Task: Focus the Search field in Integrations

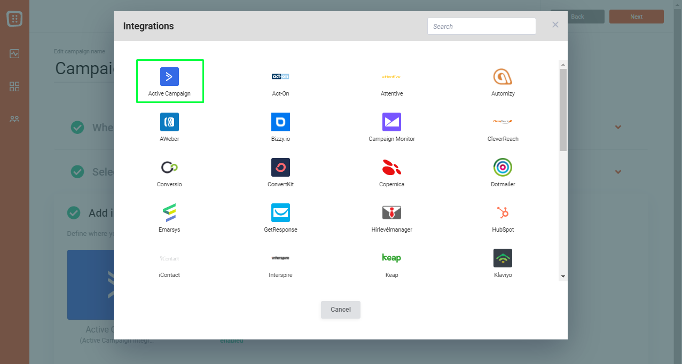Action: click(482, 26)
